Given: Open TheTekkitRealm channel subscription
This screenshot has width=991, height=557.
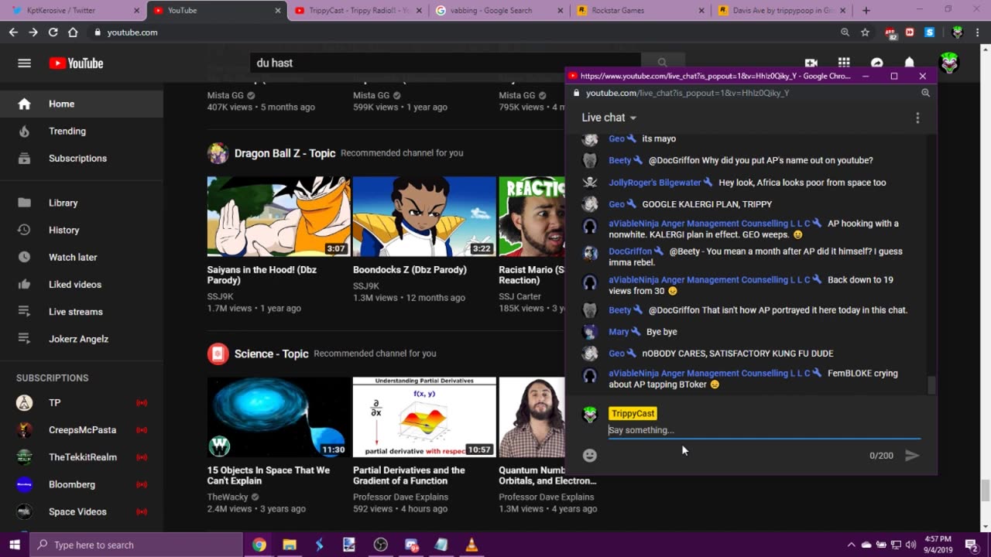Looking at the screenshot, I should pyautogui.click(x=81, y=456).
